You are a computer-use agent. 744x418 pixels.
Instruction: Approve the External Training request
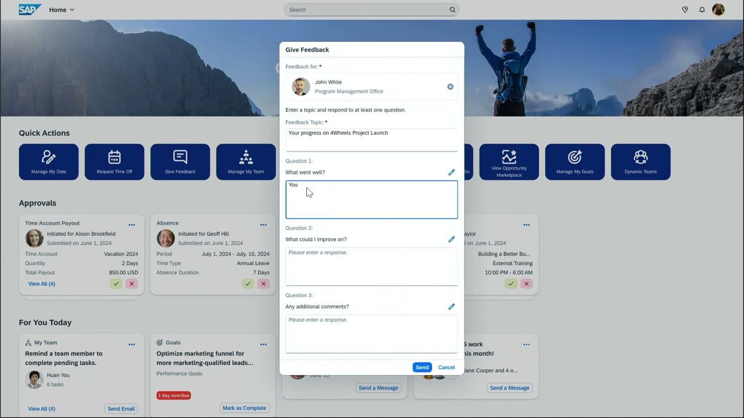511,284
